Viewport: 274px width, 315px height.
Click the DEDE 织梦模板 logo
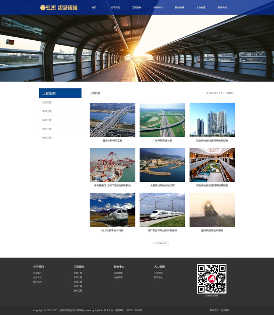coord(59,7)
